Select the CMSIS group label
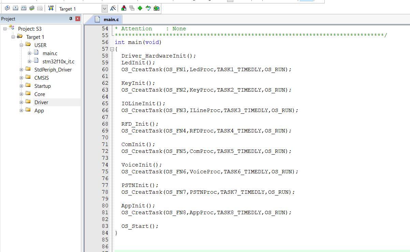This screenshot has height=252, width=410. click(x=42, y=78)
